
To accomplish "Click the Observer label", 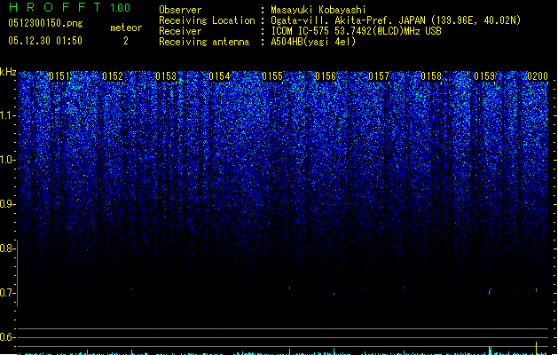I will tap(180, 10).
